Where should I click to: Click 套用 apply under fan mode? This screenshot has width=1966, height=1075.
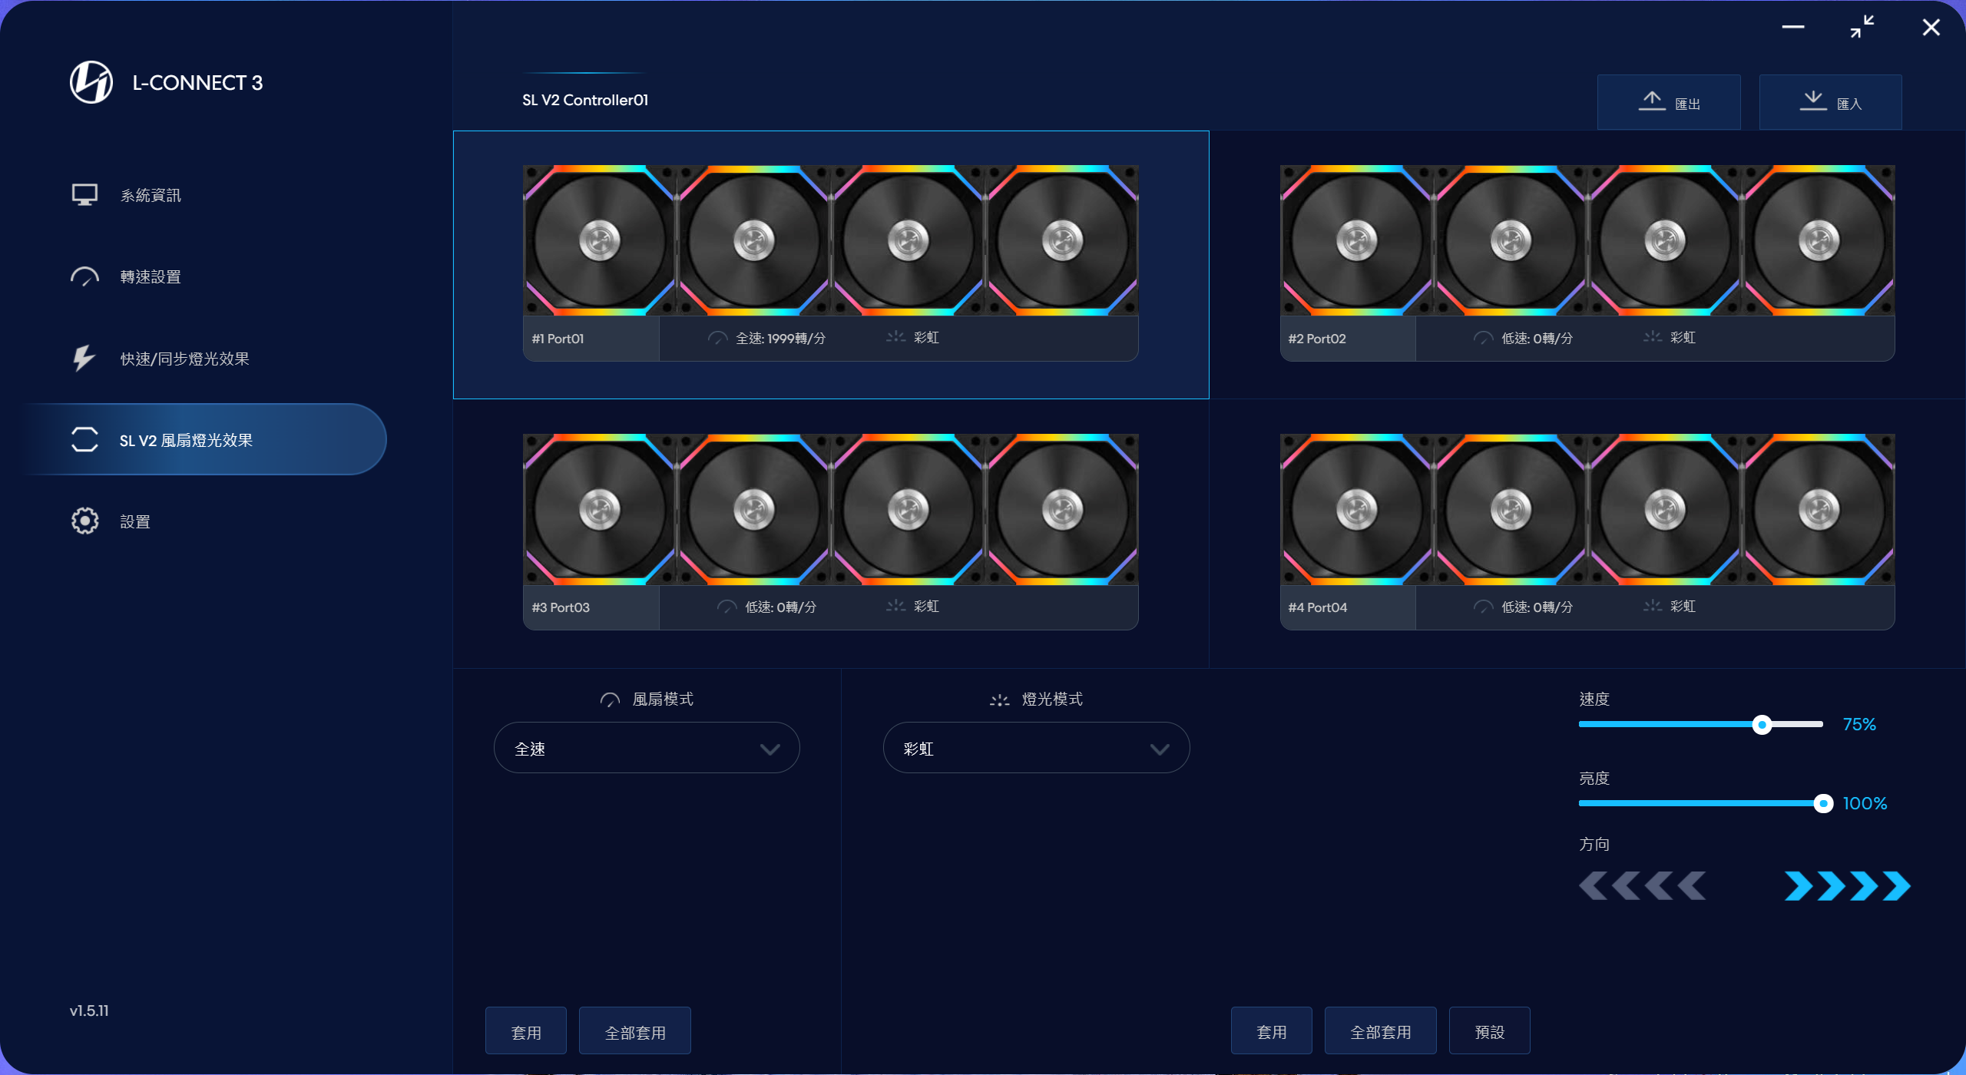[x=526, y=1032]
